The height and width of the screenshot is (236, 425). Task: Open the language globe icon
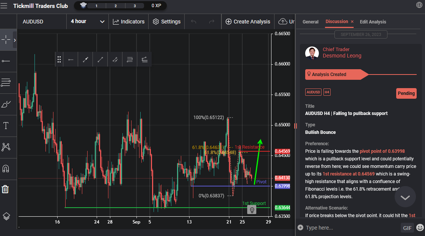point(419,5)
